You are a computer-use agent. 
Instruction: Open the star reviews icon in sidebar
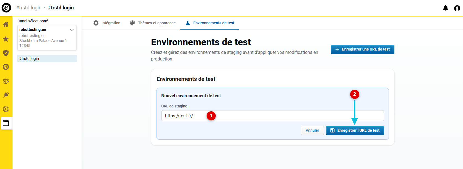coord(6,39)
